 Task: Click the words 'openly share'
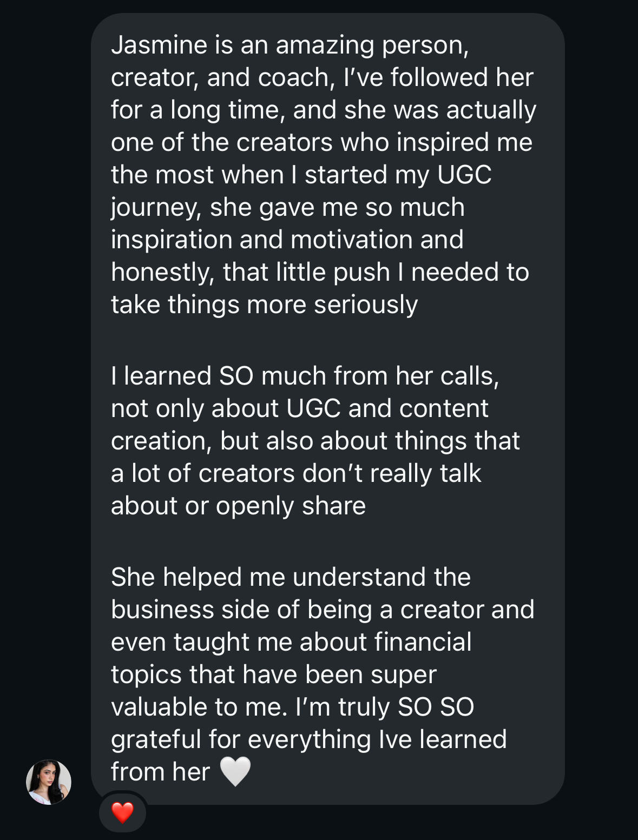(x=291, y=506)
